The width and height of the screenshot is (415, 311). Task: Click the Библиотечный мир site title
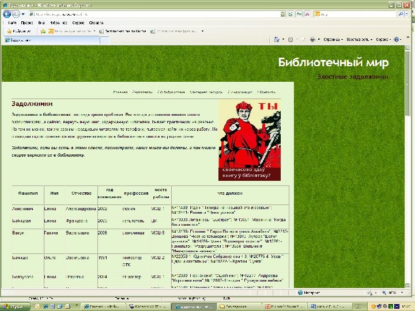[333, 62]
